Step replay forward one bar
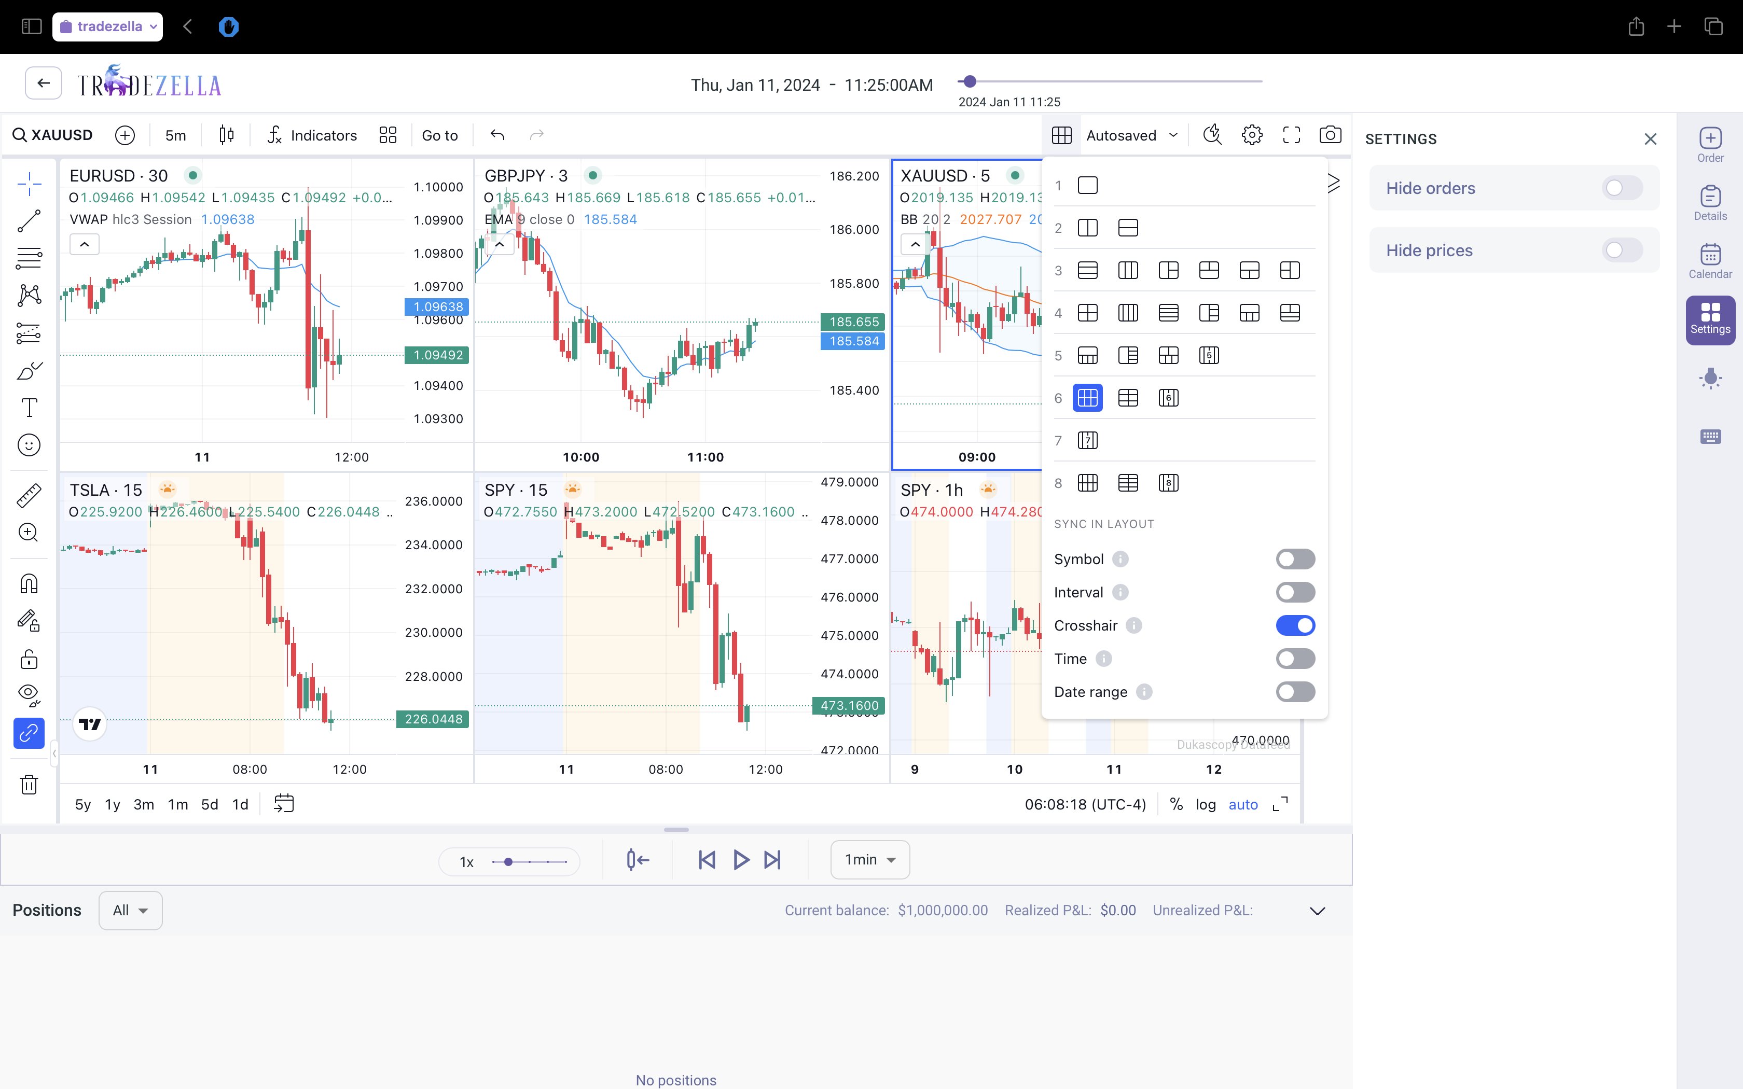The height and width of the screenshot is (1089, 1743). (772, 859)
